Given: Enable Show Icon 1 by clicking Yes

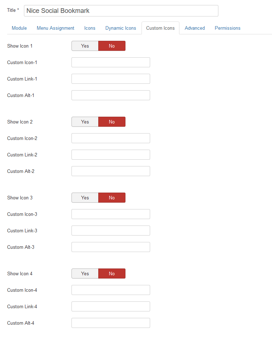Looking at the screenshot, I should tap(85, 46).
